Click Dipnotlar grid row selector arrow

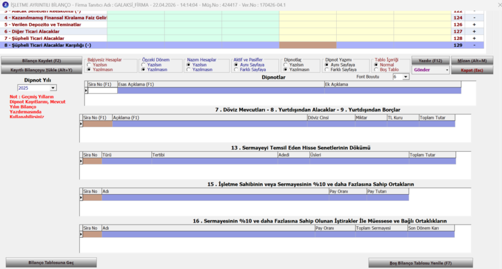(86, 91)
